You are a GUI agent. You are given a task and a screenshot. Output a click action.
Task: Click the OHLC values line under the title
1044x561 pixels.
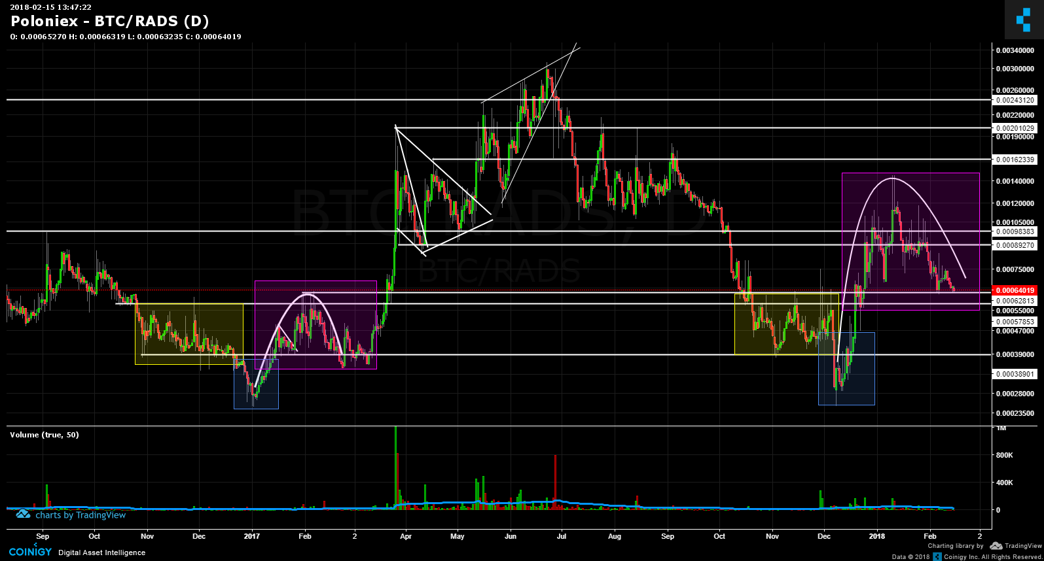(x=126, y=37)
